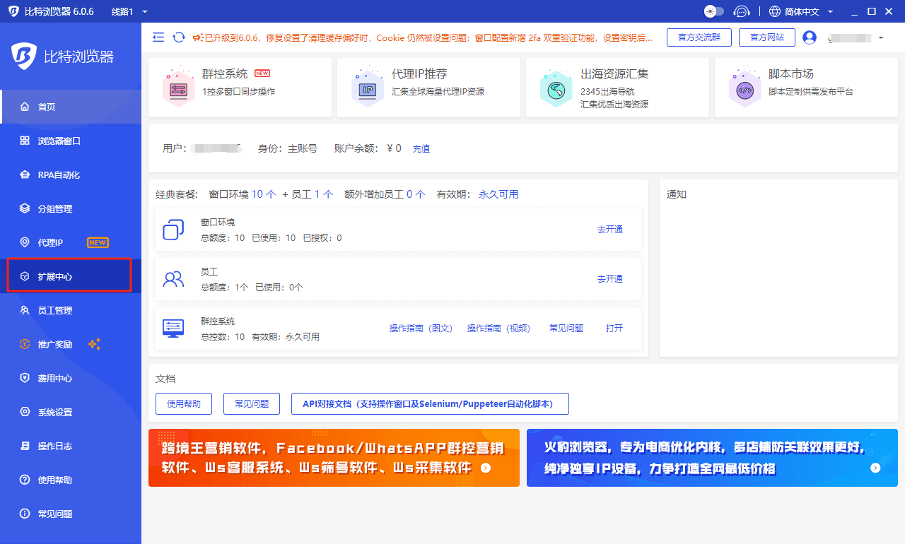The image size is (905, 544).
Task: Open 分组管理 in the sidebar
Action: (71, 208)
